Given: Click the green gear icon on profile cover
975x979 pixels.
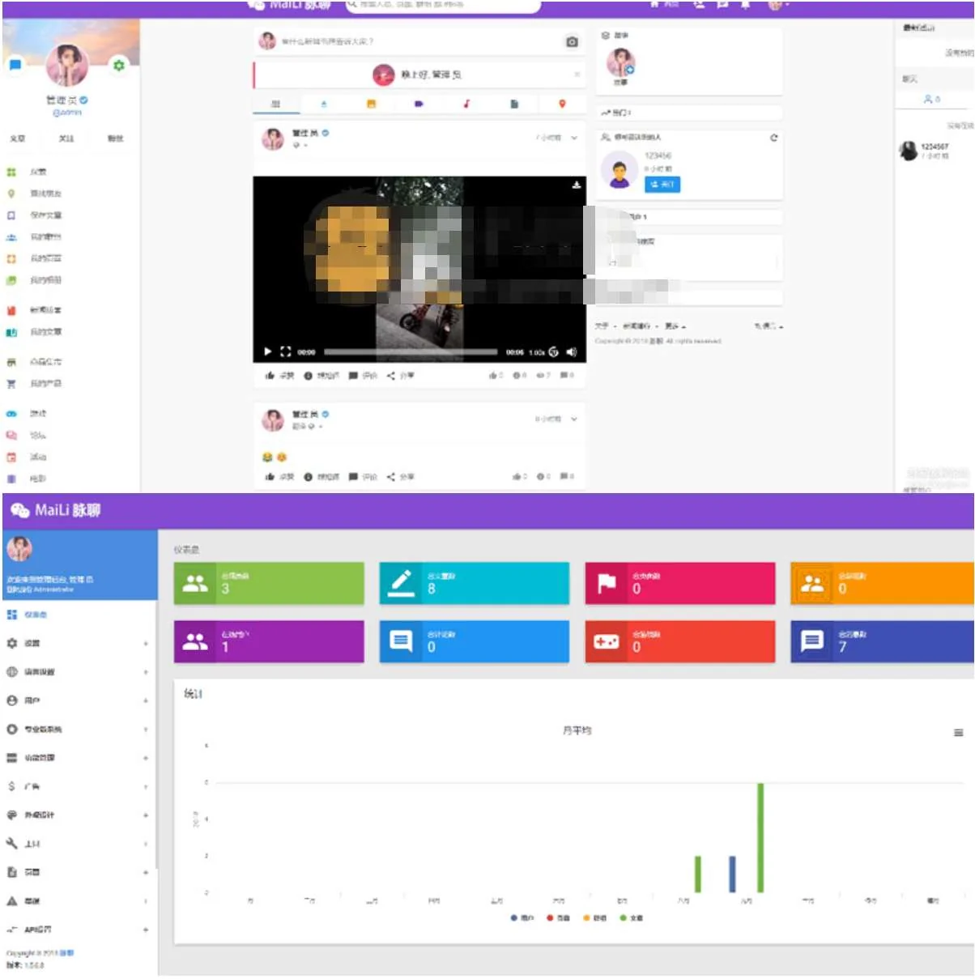Looking at the screenshot, I should click(119, 66).
